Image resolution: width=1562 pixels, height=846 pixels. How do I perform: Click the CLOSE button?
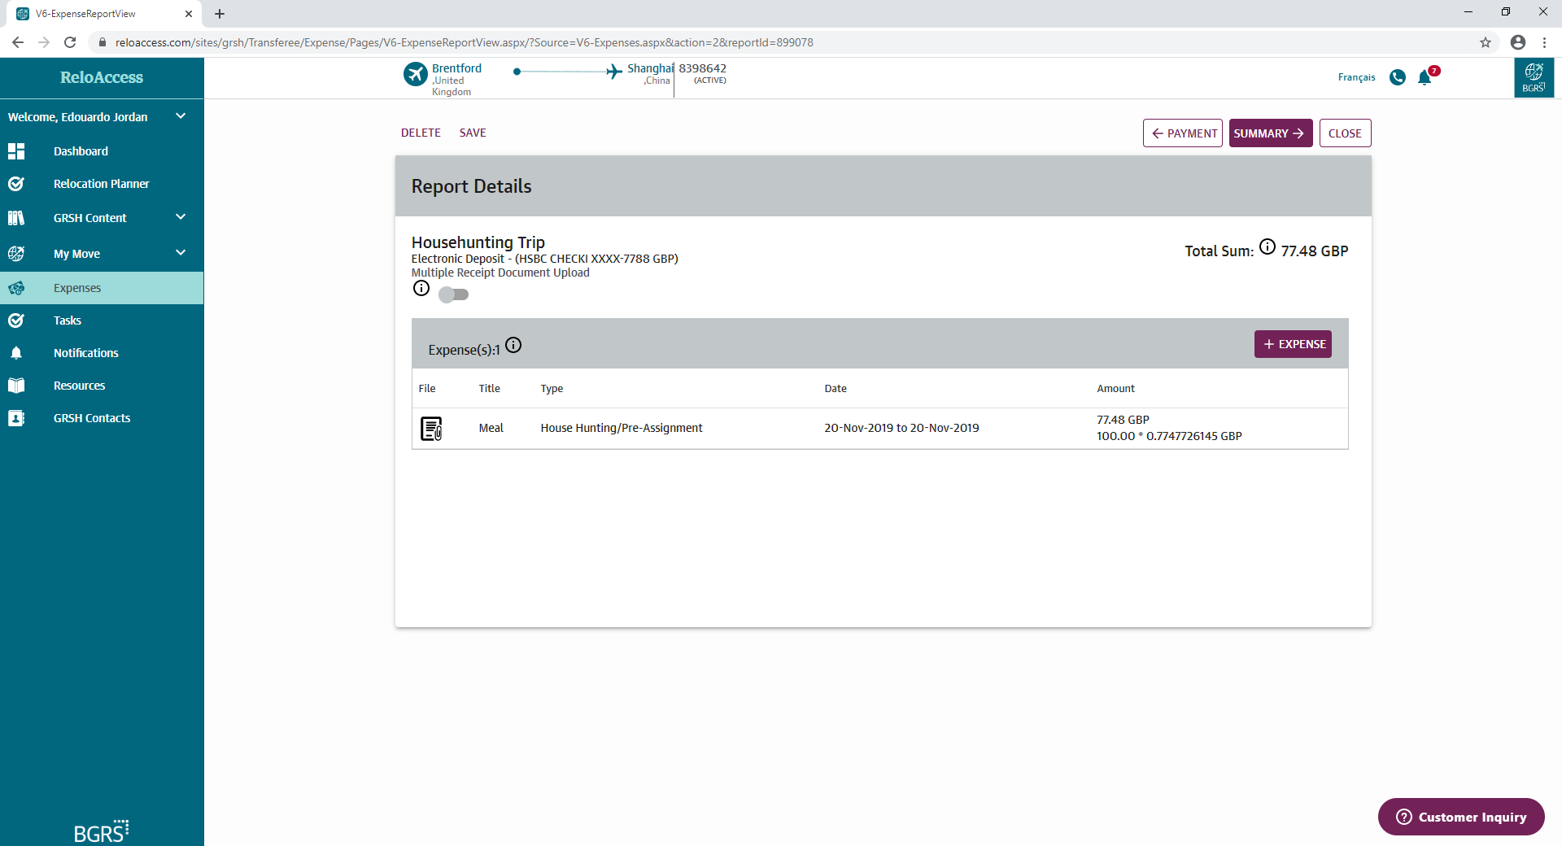click(1345, 133)
